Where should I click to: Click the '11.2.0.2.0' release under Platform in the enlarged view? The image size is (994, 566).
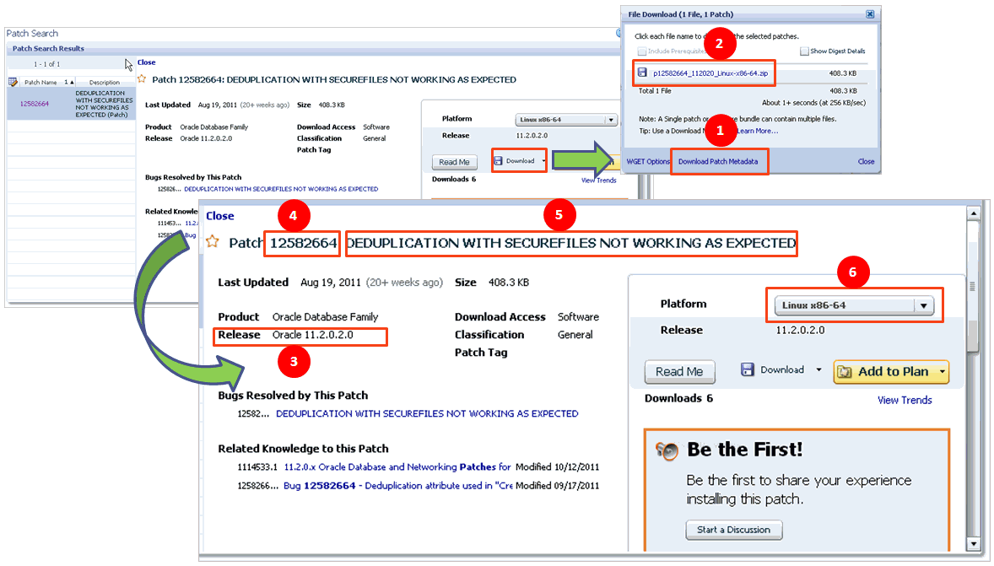[x=800, y=330]
